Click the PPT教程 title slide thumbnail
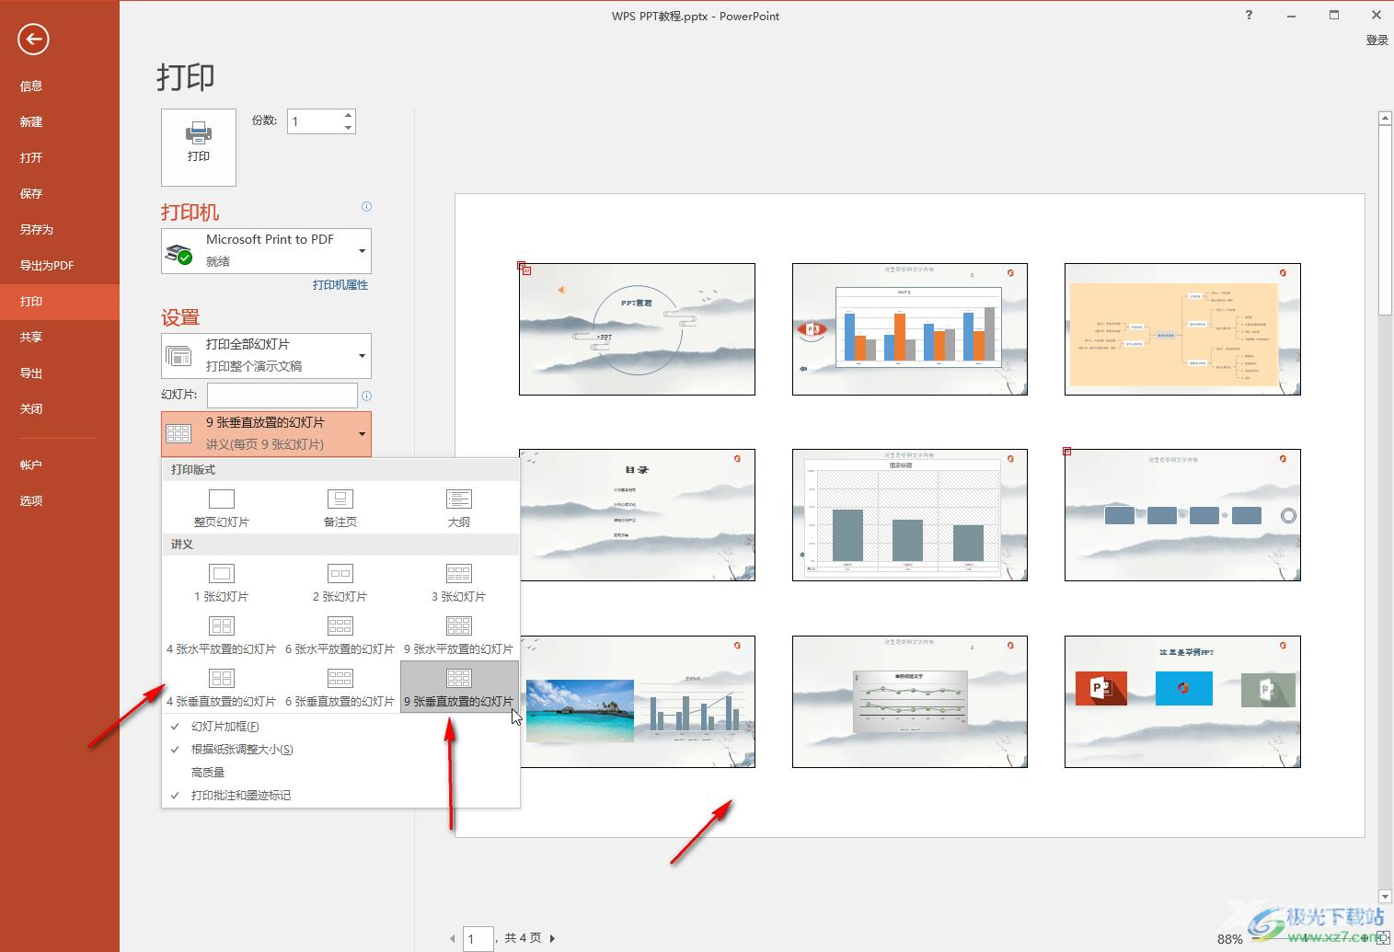1394x952 pixels. coord(637,329)
